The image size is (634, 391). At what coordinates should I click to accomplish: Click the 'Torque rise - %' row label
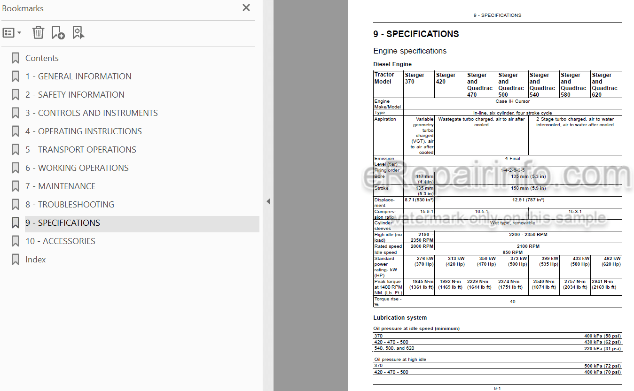click(388, 301)
